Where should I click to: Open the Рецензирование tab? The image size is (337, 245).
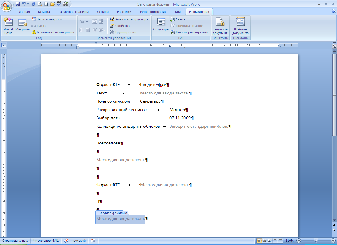[x=153, y=12]
